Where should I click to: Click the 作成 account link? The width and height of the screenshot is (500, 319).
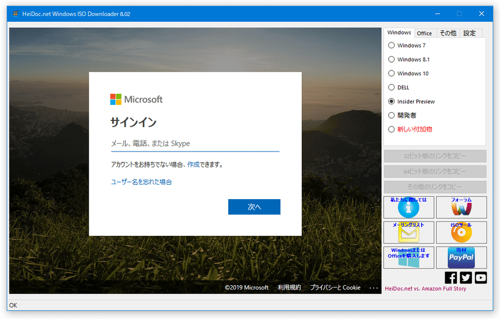[x=193, y=164]
